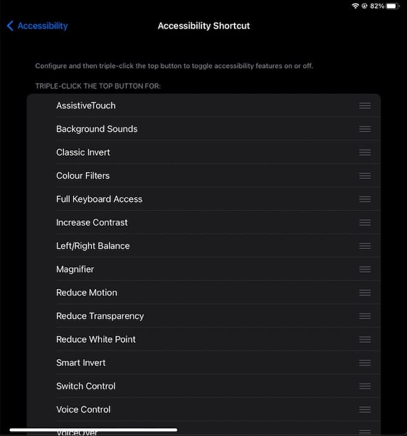Tap the back chevron icon

[10, 26]
